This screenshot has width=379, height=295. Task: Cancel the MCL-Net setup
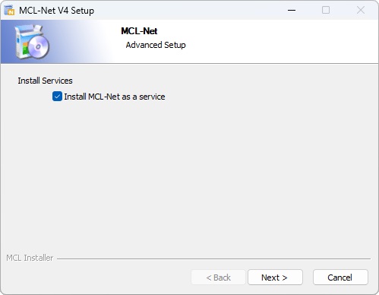tap(340, 278)
